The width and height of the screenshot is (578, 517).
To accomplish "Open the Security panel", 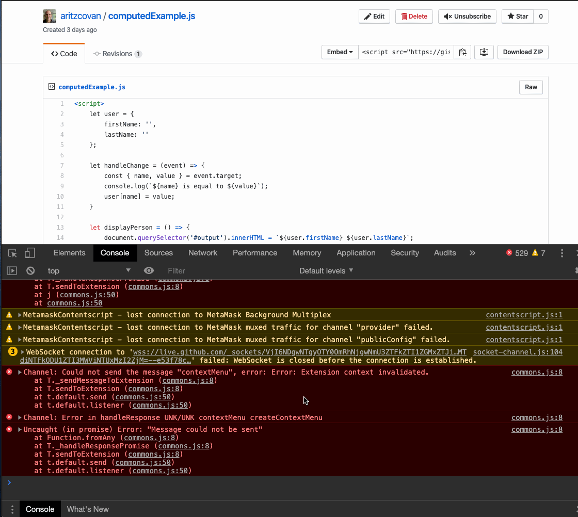I will pos(405,253).
